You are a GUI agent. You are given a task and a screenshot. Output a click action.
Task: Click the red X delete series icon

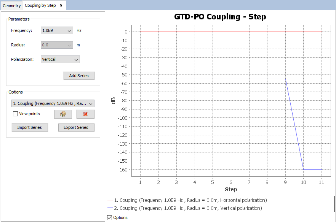coord(85,114)
